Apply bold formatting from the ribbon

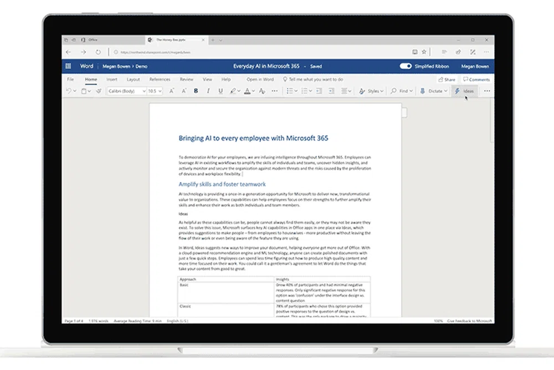(196, 91)
